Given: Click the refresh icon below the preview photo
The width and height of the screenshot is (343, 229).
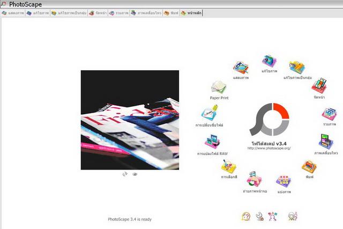Looking at the screenshot, I should click(125, 174).
